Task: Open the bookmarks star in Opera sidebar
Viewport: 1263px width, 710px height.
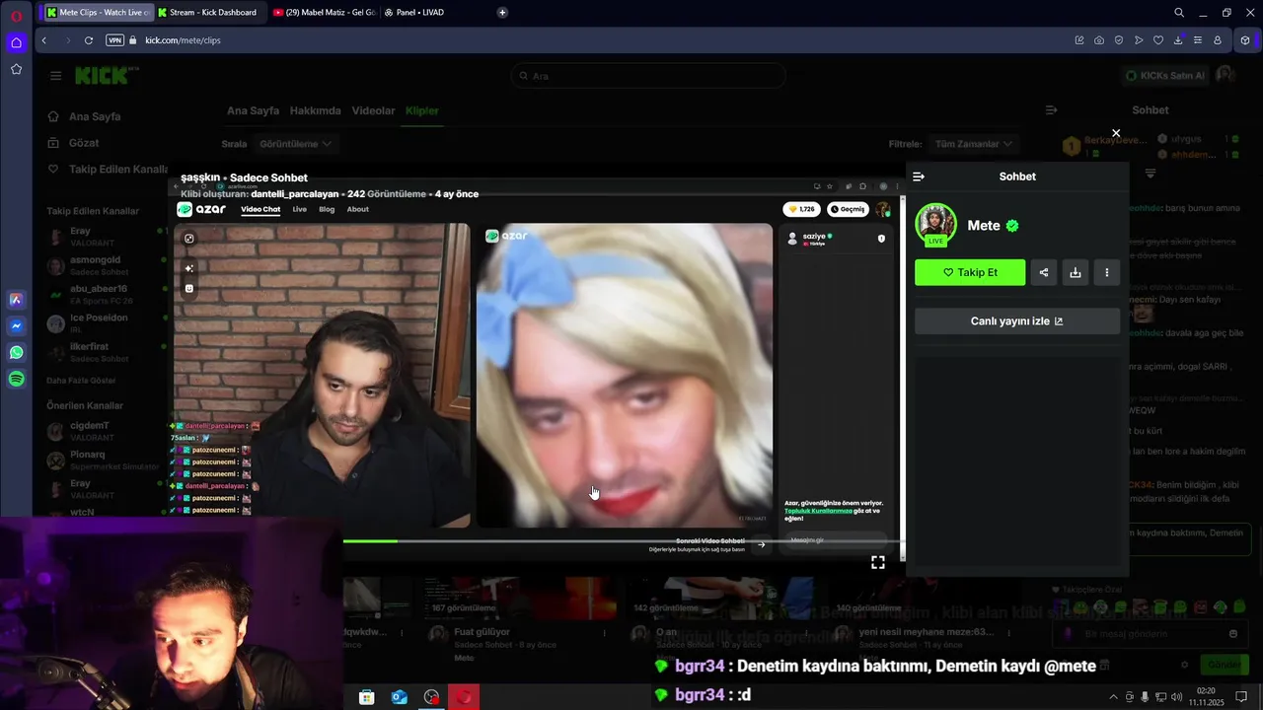Action: pos(16,69)
